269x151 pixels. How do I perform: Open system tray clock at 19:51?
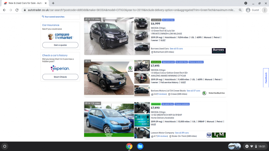point(262,146)
